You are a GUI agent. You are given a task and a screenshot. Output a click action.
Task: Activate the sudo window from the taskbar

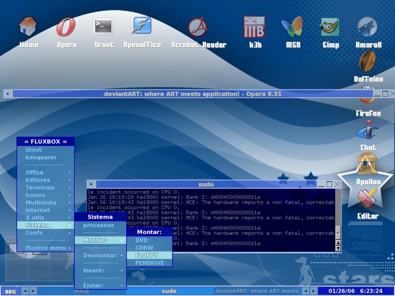(x=169, y=291)
